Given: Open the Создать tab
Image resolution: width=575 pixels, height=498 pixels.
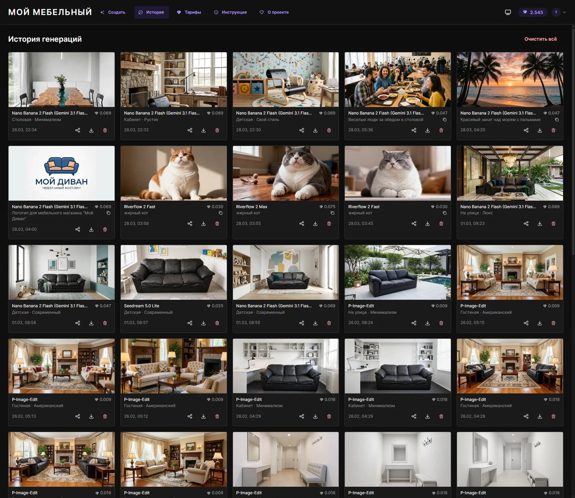Looking at the screenshot, I should (113, 12).
